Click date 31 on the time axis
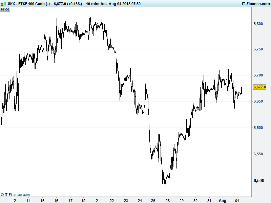Image resolution: width=271 pixels, height=203 pixels. 209,200
